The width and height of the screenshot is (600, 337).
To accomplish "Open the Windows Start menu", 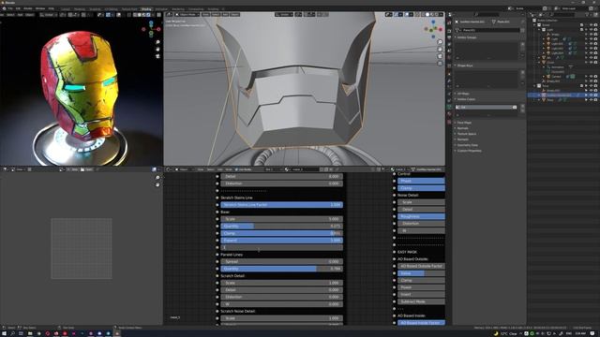I will 4,333.
